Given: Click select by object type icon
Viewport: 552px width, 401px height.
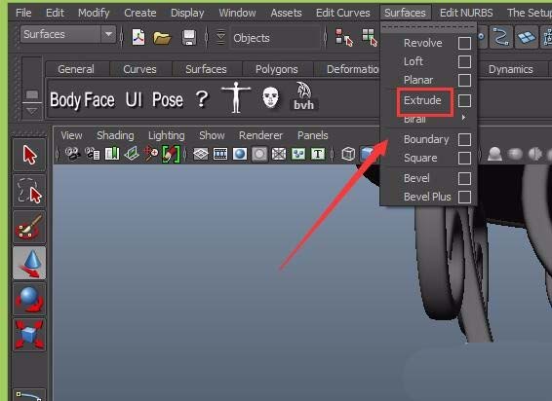Looking at the screenshot, I should tap(370, 37).
